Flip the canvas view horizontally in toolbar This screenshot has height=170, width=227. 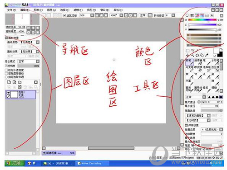(x=150, y=15)
